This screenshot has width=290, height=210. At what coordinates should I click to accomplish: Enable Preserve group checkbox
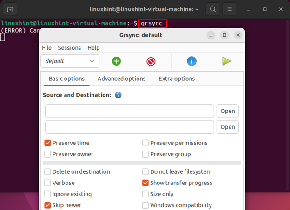[x=145, y=154]
